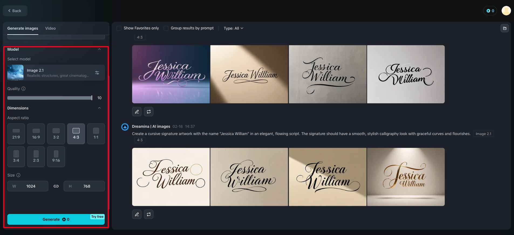
Task: Toggle the width-height link icon
Action: click(56, 186)
